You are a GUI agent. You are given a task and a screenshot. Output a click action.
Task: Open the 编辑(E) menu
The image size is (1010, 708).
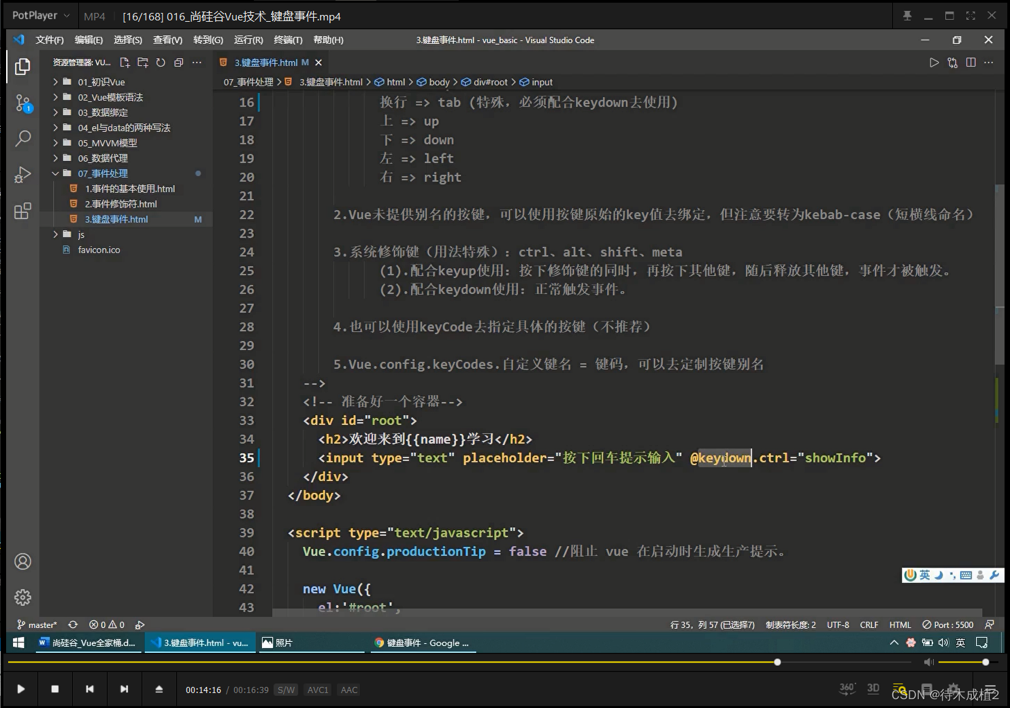(x=88, y=40)
